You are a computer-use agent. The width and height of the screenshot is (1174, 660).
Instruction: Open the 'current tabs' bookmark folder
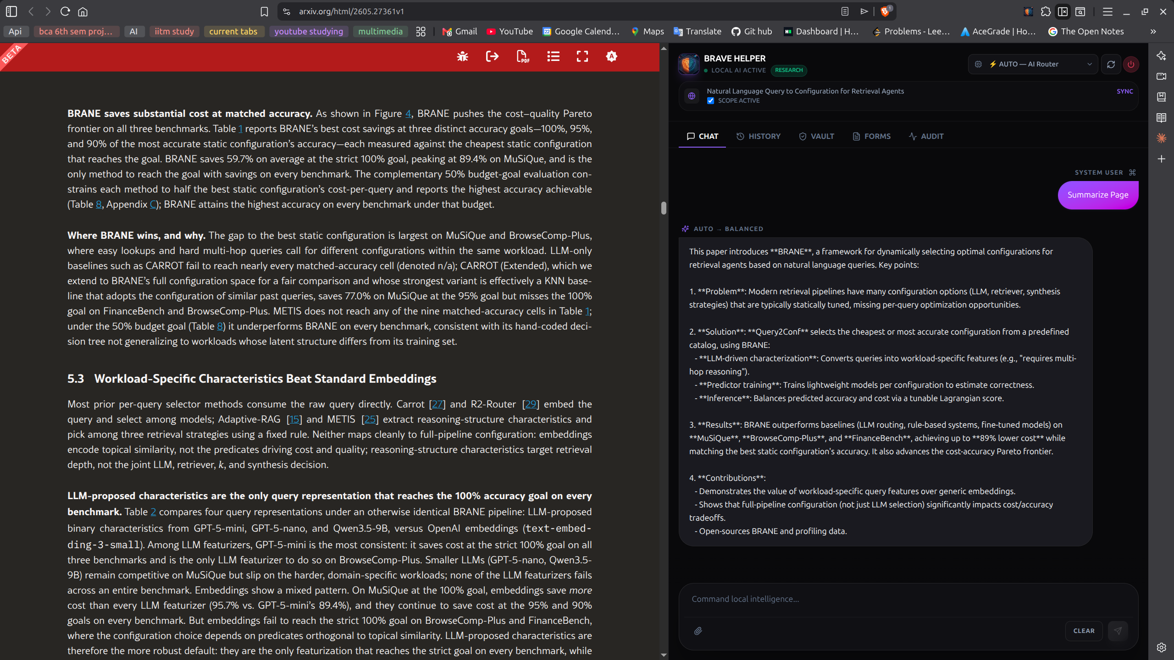233,32
